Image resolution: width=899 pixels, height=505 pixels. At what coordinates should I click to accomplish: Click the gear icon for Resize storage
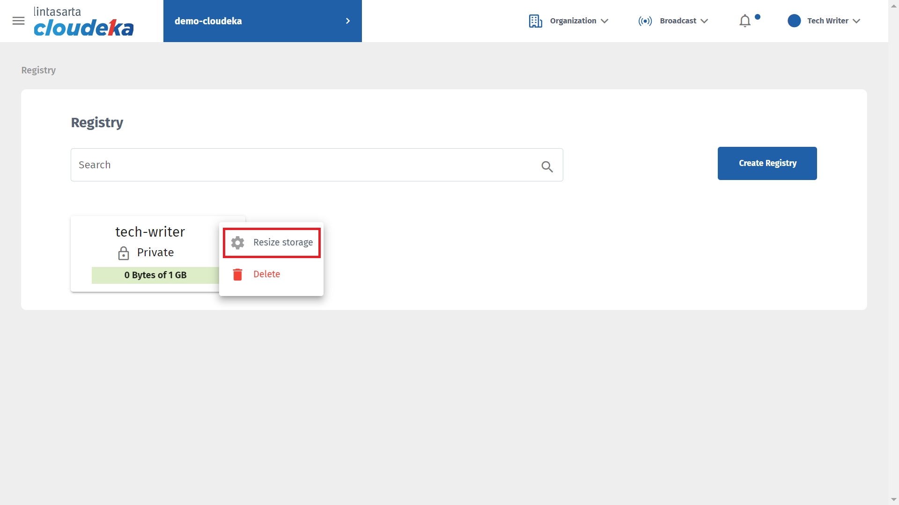point(237,243)
